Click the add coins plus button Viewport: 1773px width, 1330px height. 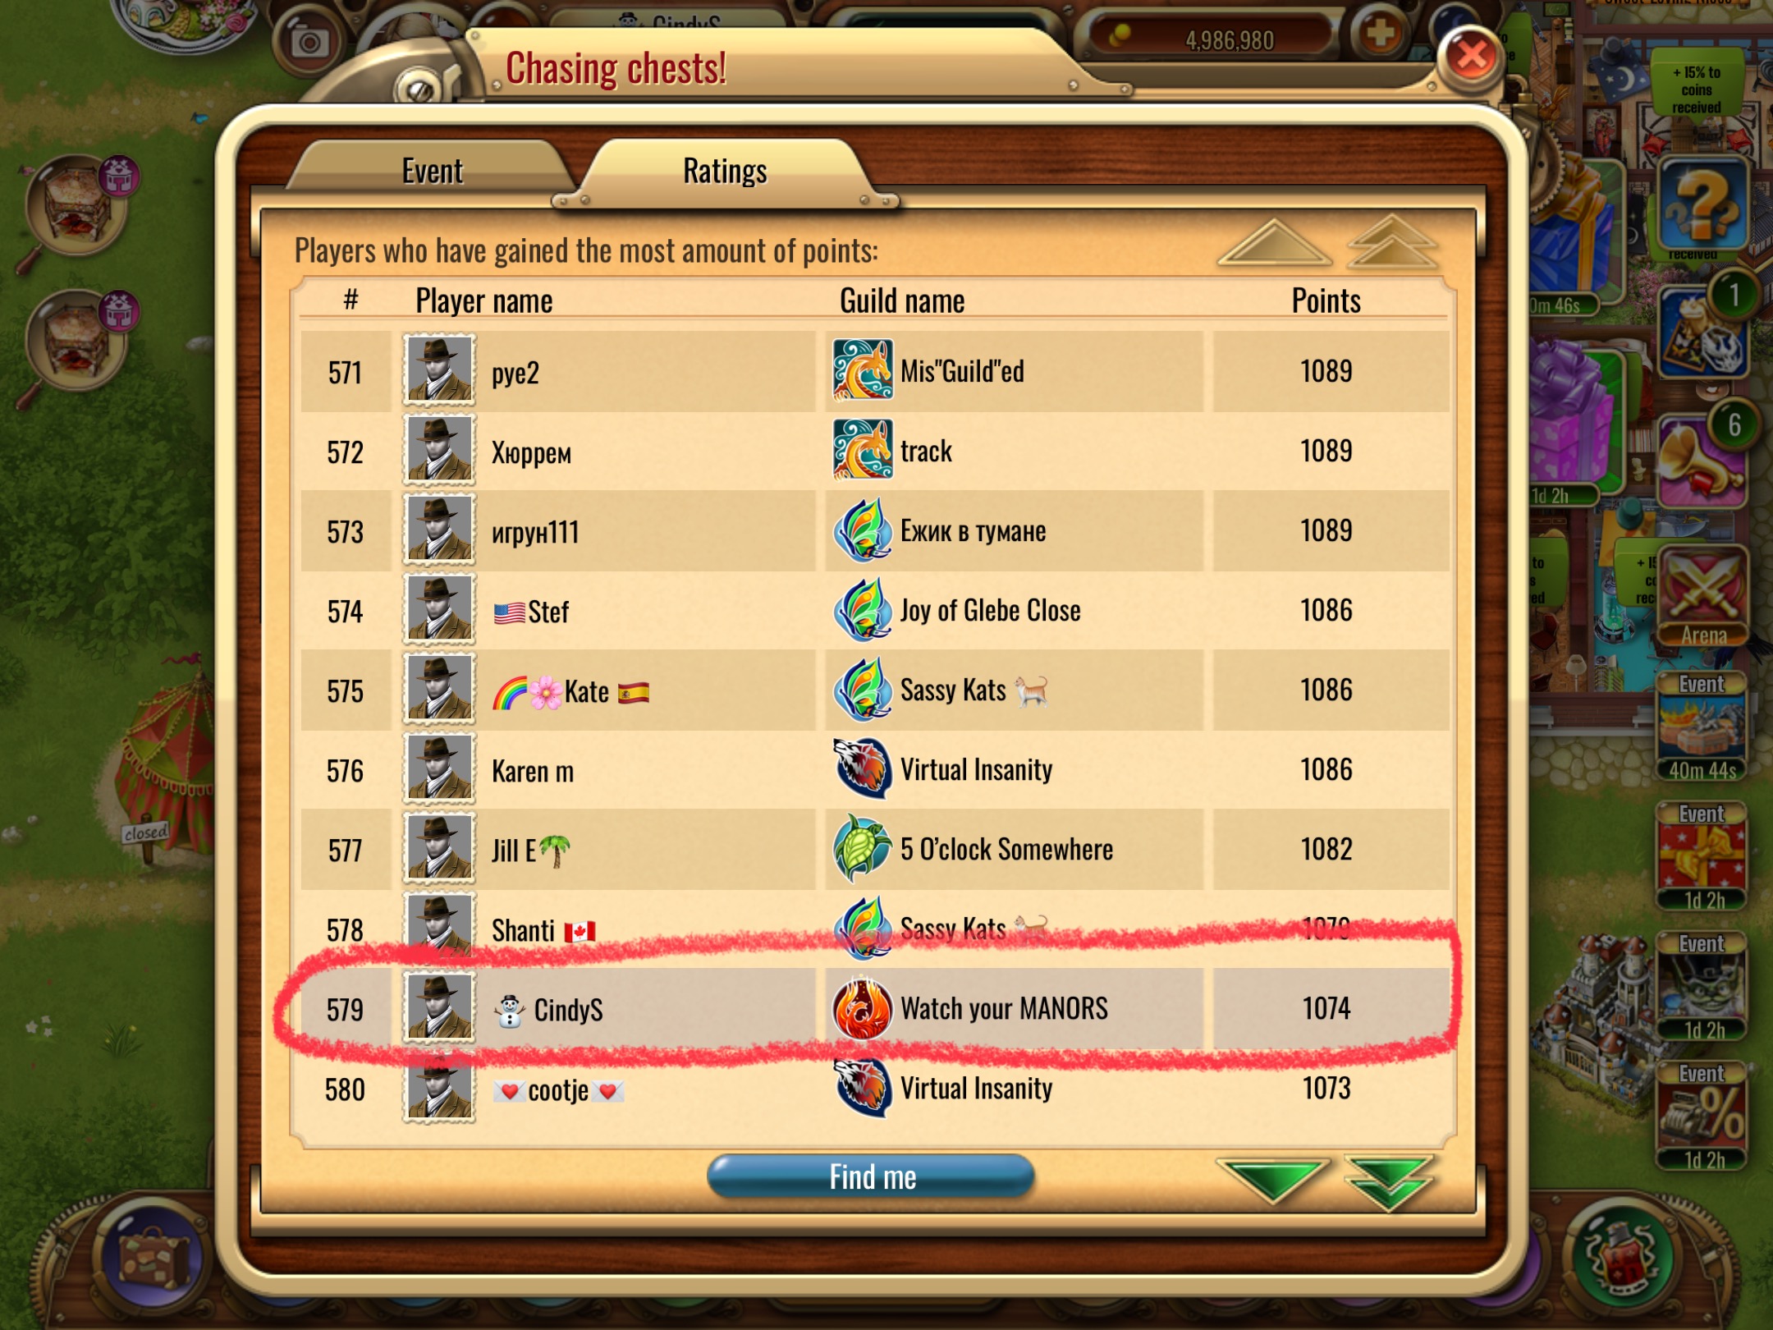[1379, 34]
